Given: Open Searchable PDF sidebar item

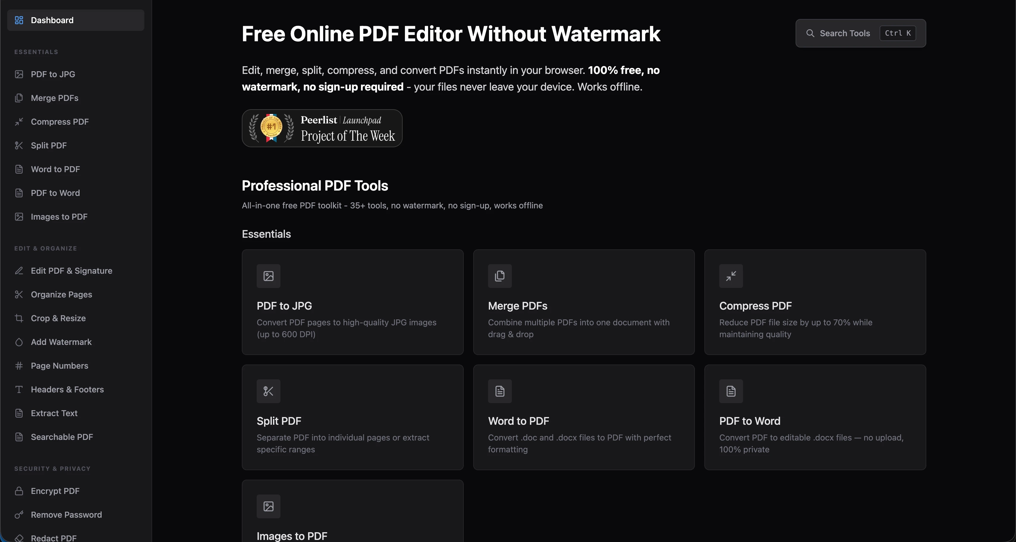Looking at the screenshot, I should 62,437.
